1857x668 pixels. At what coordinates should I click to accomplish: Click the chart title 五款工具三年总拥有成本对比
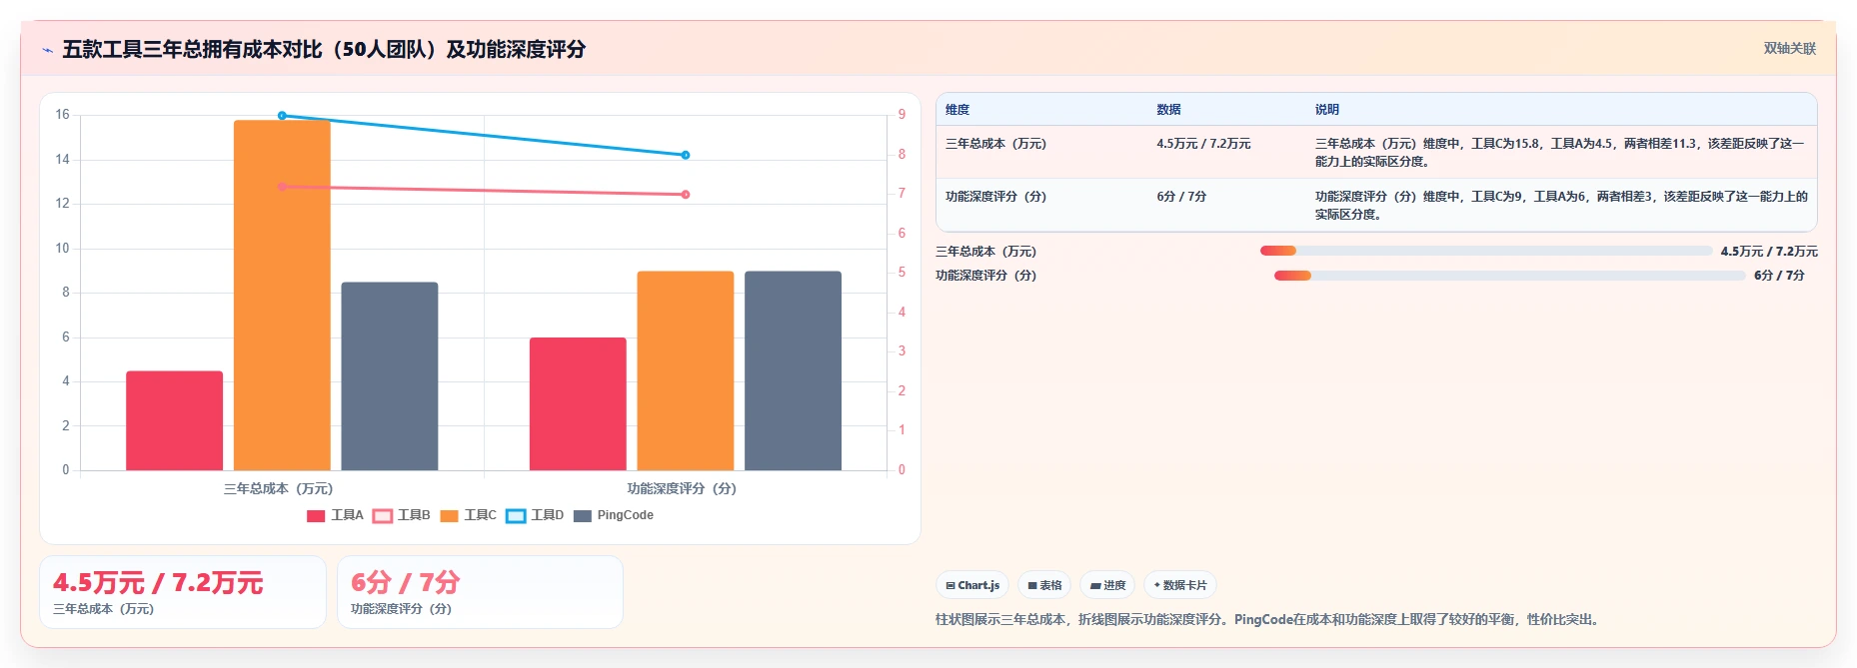[324, 49]
